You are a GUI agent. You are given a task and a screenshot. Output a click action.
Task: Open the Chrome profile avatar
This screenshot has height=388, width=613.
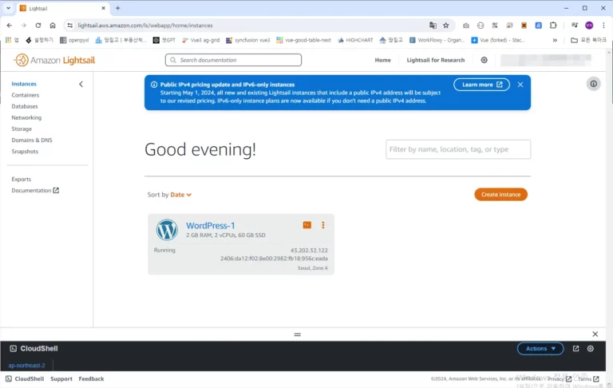(589, 26)
